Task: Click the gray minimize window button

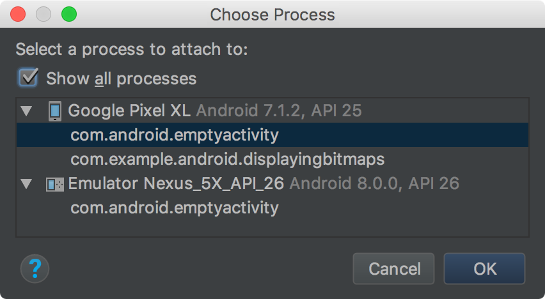Action: pyautogui.click(x=43, y=14)
